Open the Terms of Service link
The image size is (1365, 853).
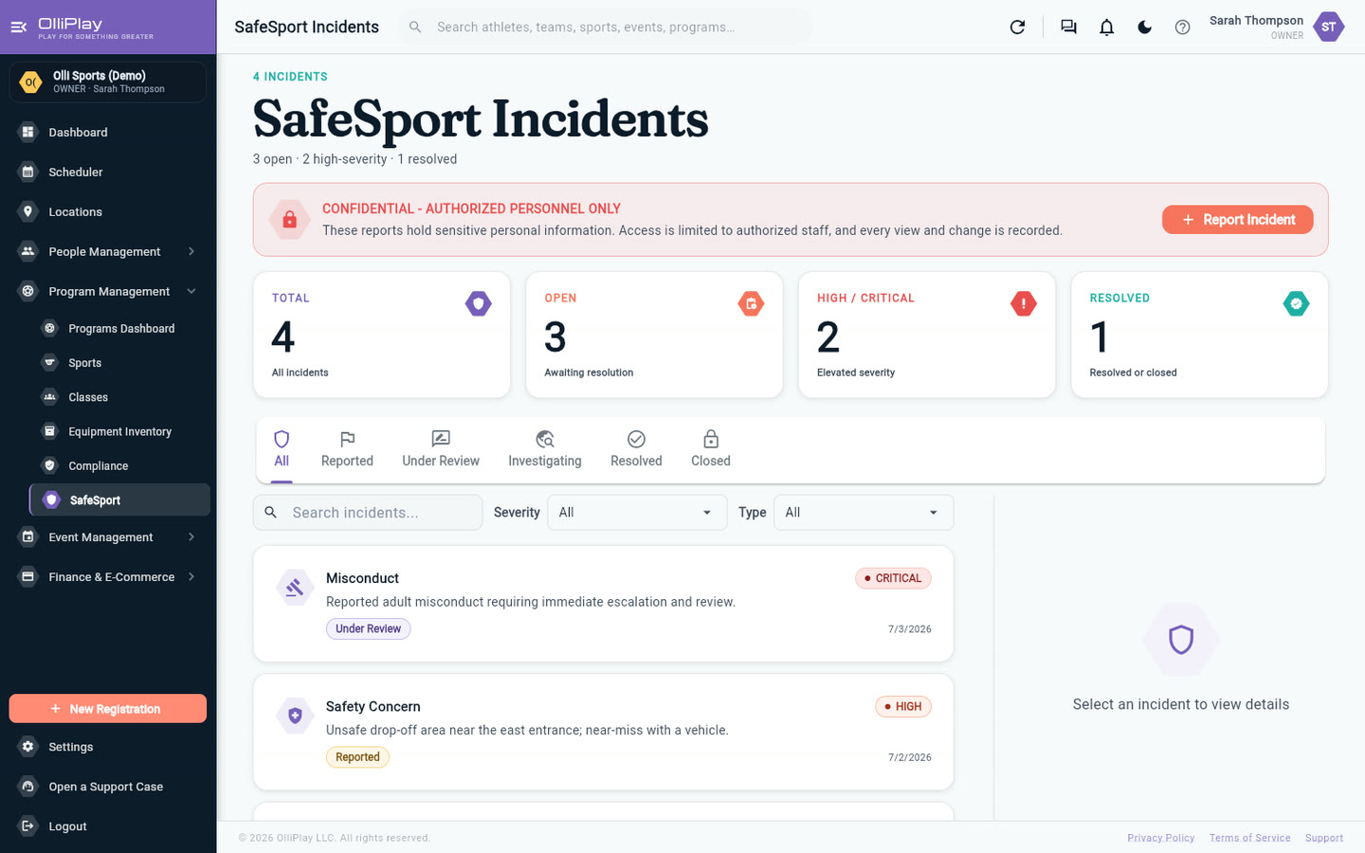pyautogui.click(x=1249, y=838)
